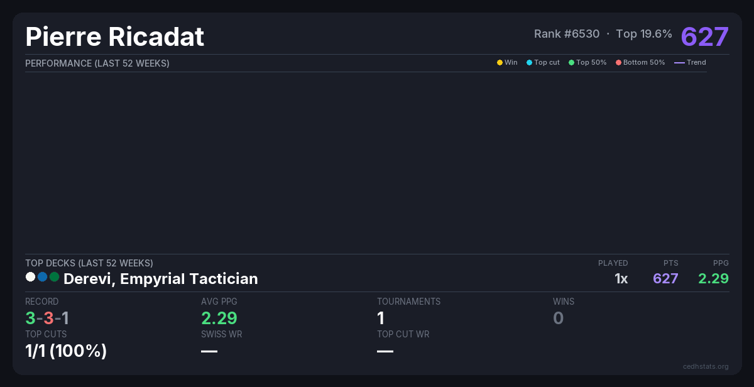The width and height of the screenshot is (754, 387).
Task: Toggle the Win series legend label
Action: click(511, 63)
